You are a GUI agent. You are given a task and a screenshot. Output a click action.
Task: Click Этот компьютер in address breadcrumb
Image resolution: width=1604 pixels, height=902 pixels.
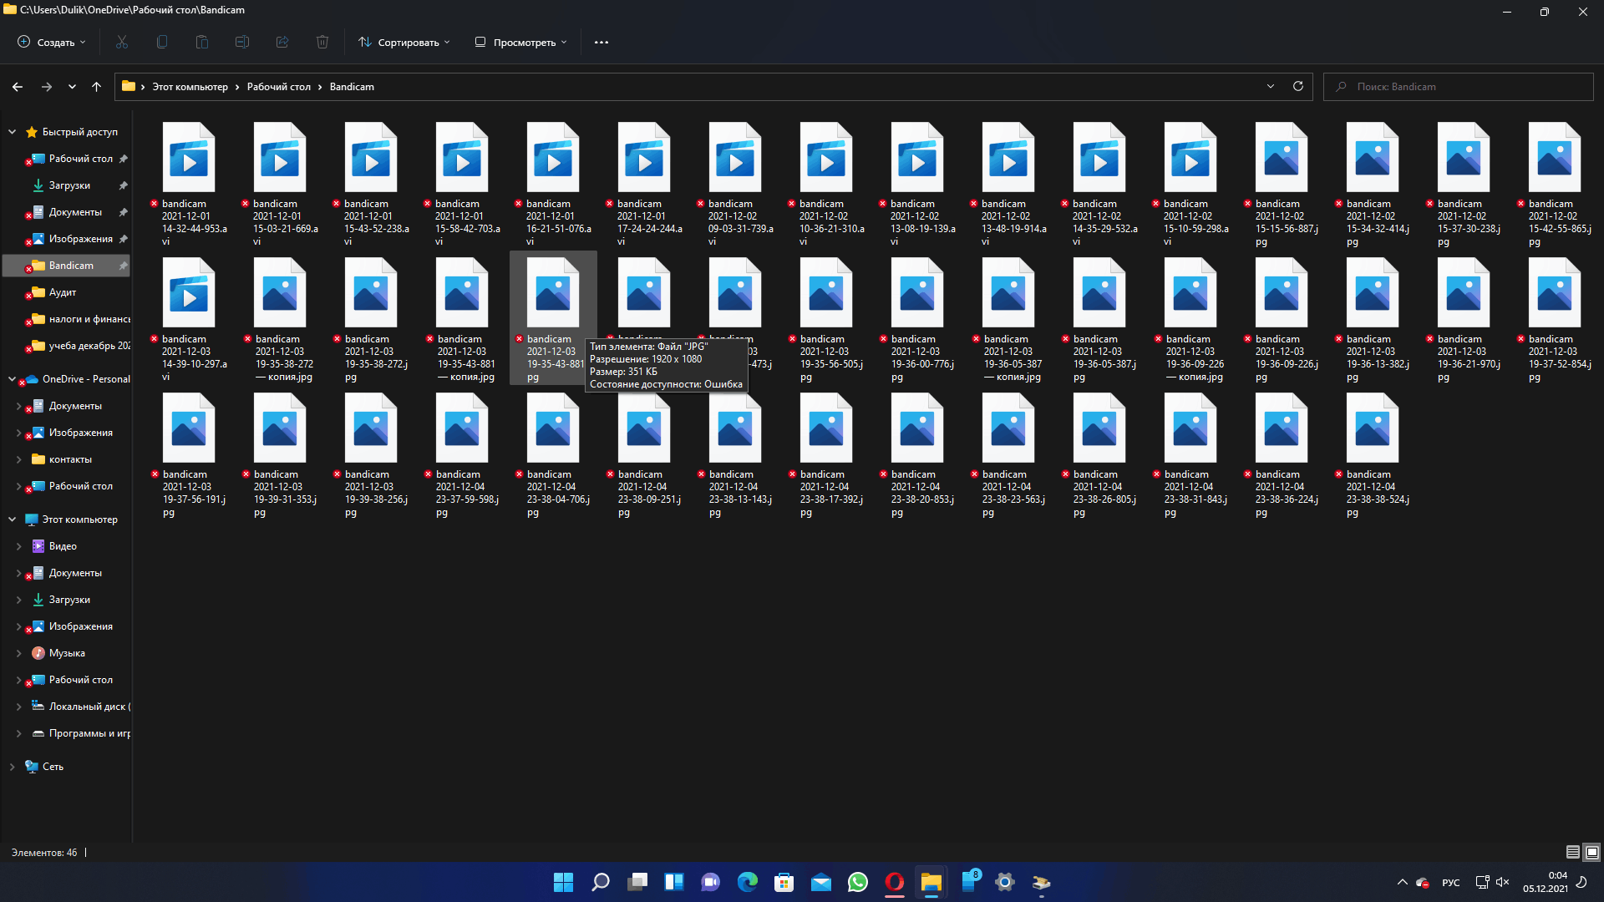(190, 87)
